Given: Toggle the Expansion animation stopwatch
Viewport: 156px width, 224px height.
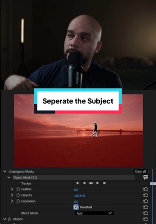Looking at the screenshot, I should point(18,201).
